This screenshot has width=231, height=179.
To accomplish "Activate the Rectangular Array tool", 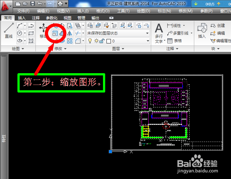I will (x=70, y=41).
